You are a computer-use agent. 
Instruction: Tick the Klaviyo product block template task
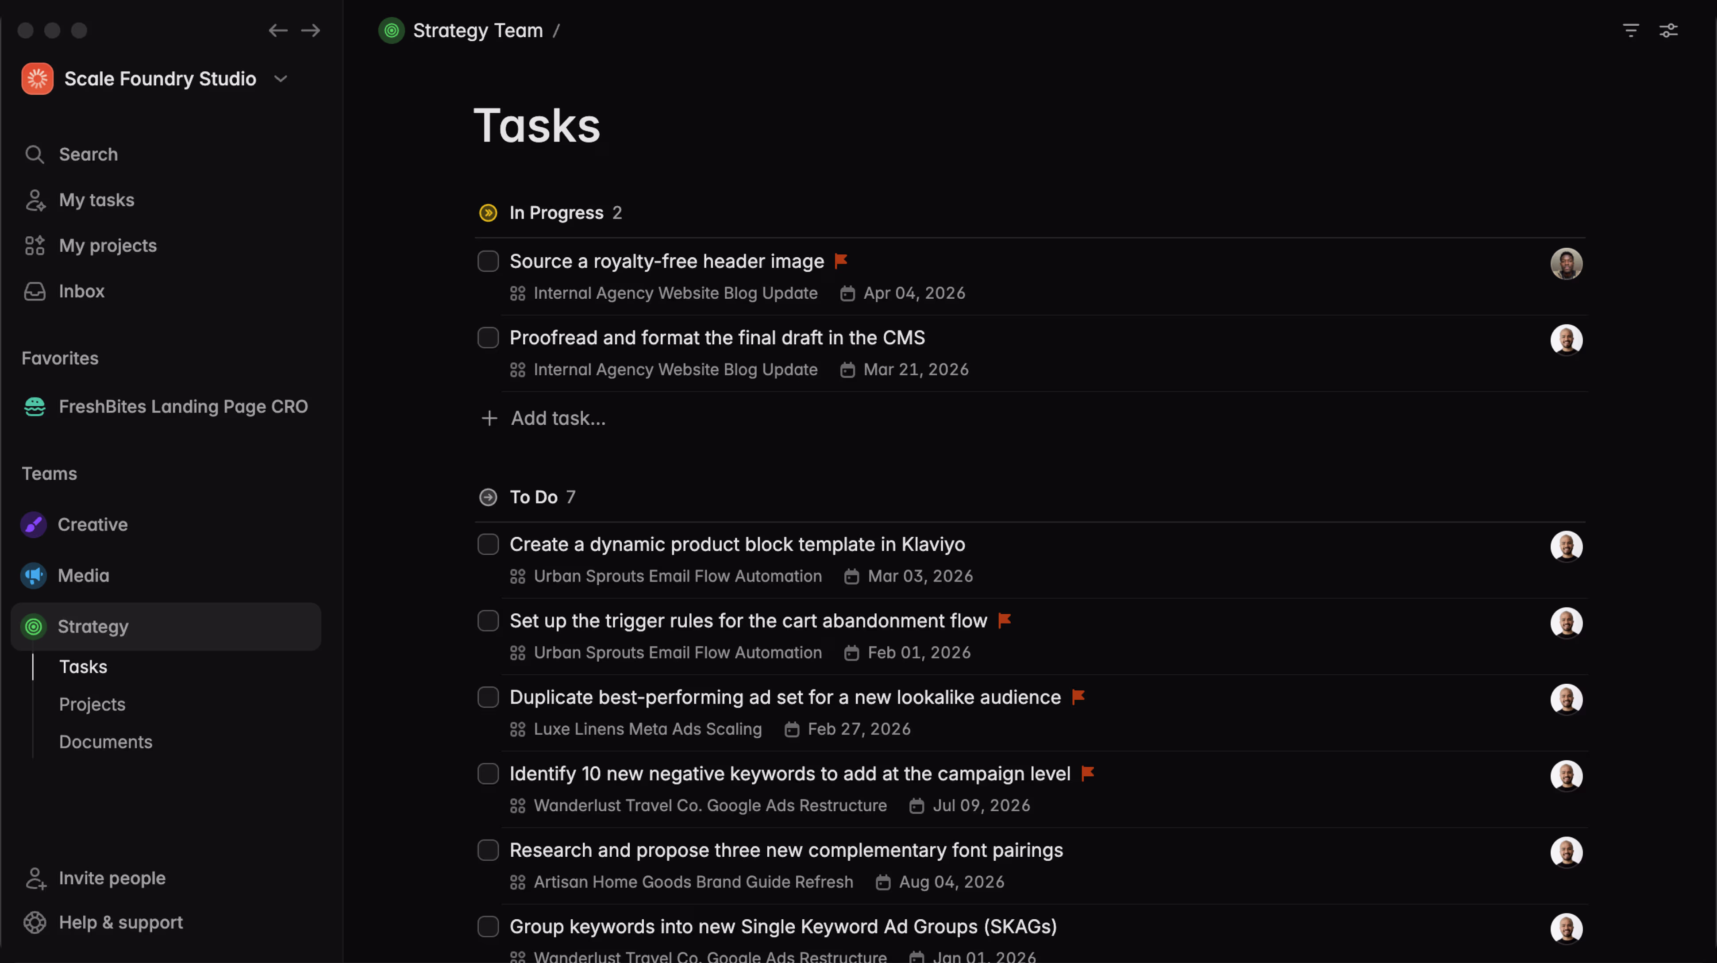click(x=488, y=544)
